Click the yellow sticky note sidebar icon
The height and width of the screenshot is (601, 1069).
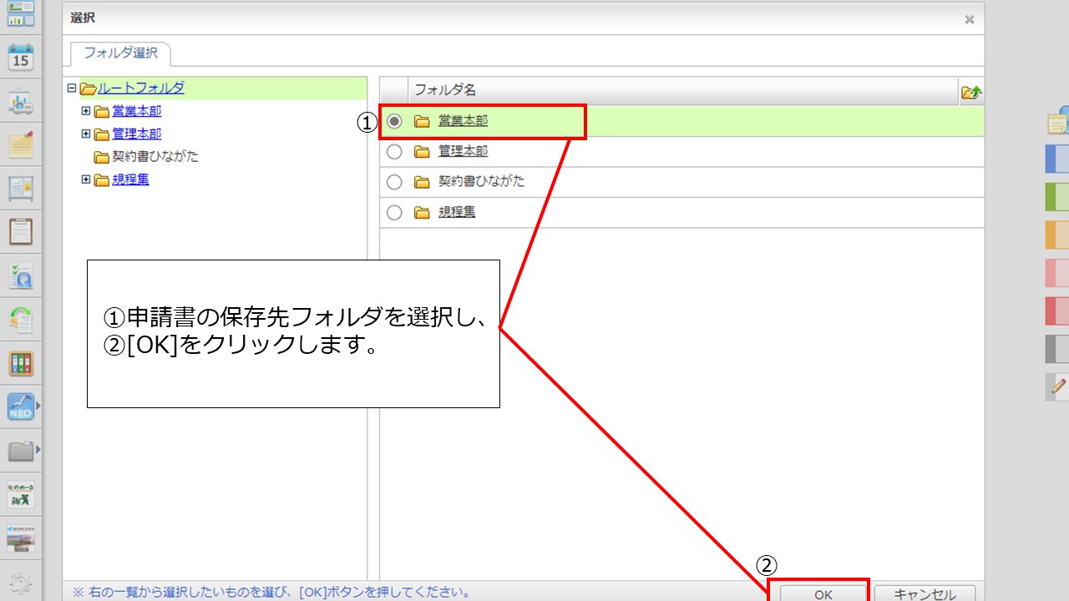click(x=20, y=144)
